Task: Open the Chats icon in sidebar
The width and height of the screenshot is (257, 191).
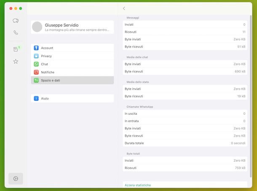Action: click(x=16, y=20)
